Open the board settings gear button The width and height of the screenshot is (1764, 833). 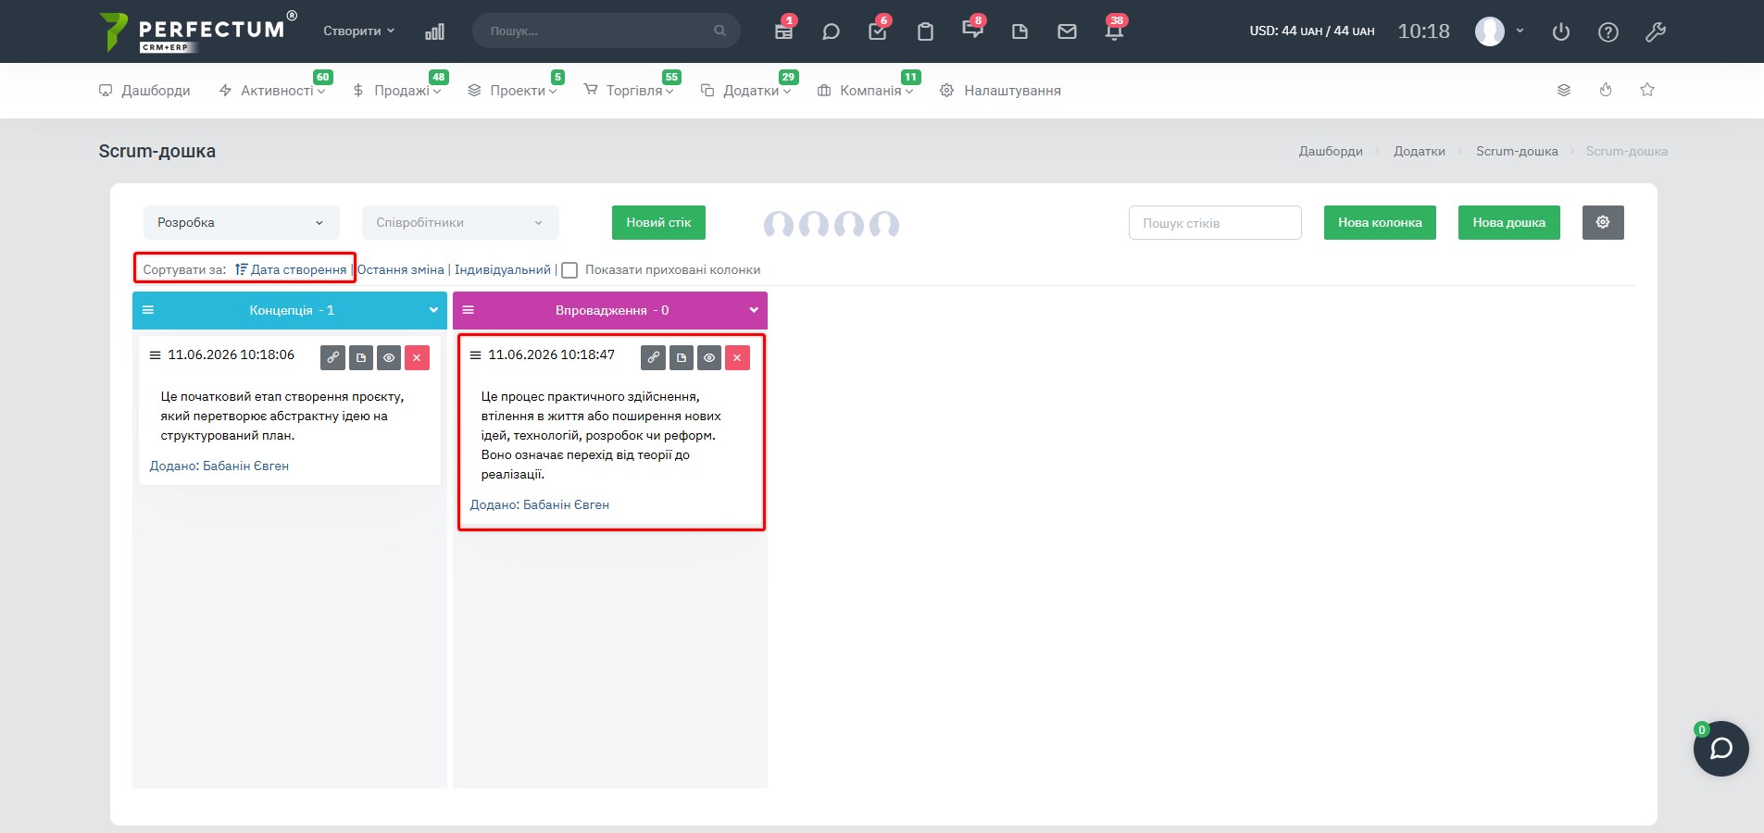click(x=1603, y=222)
